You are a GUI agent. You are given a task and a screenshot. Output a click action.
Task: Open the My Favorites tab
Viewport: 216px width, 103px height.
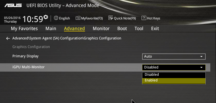pos(24,29)
